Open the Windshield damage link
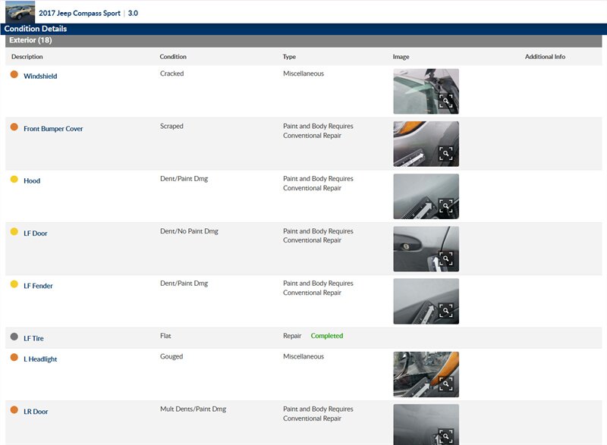The width and height of the screenshot is (607, 445). [40, 77]
